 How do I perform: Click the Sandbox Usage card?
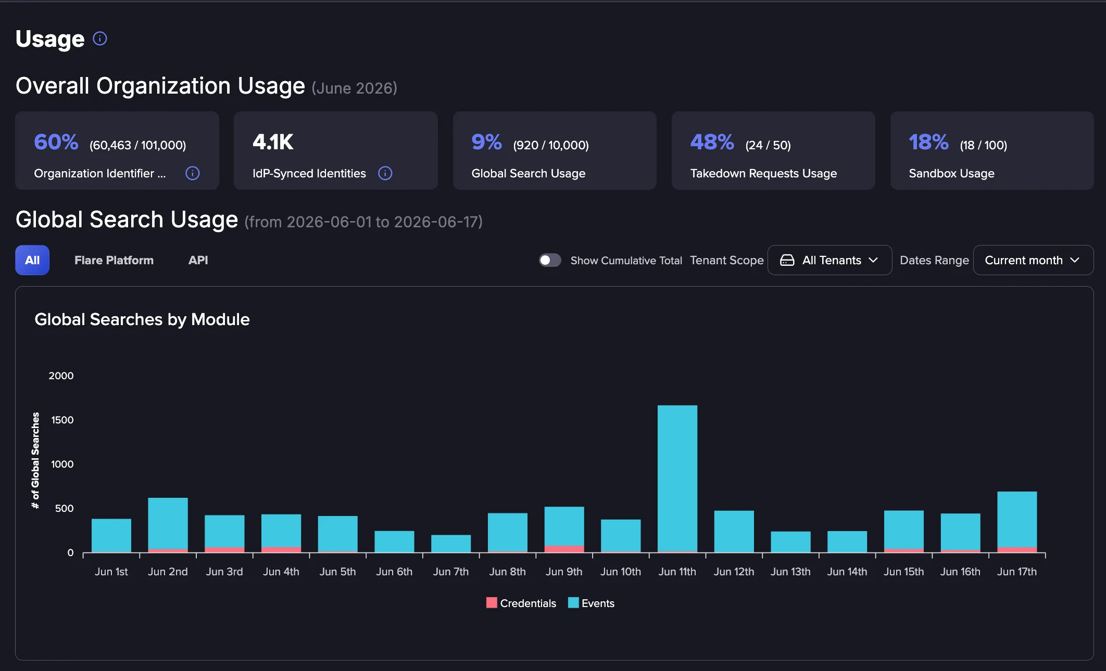(x=992, y=150)
